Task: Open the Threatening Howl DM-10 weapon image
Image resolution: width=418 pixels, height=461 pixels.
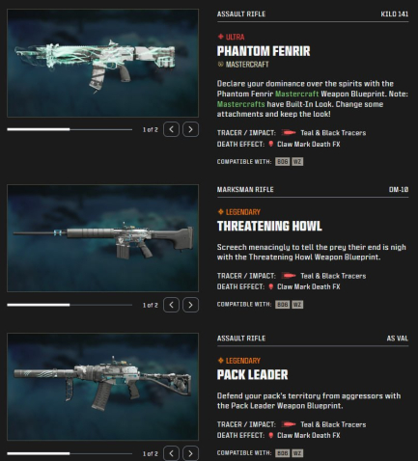Action: point(102,238)
